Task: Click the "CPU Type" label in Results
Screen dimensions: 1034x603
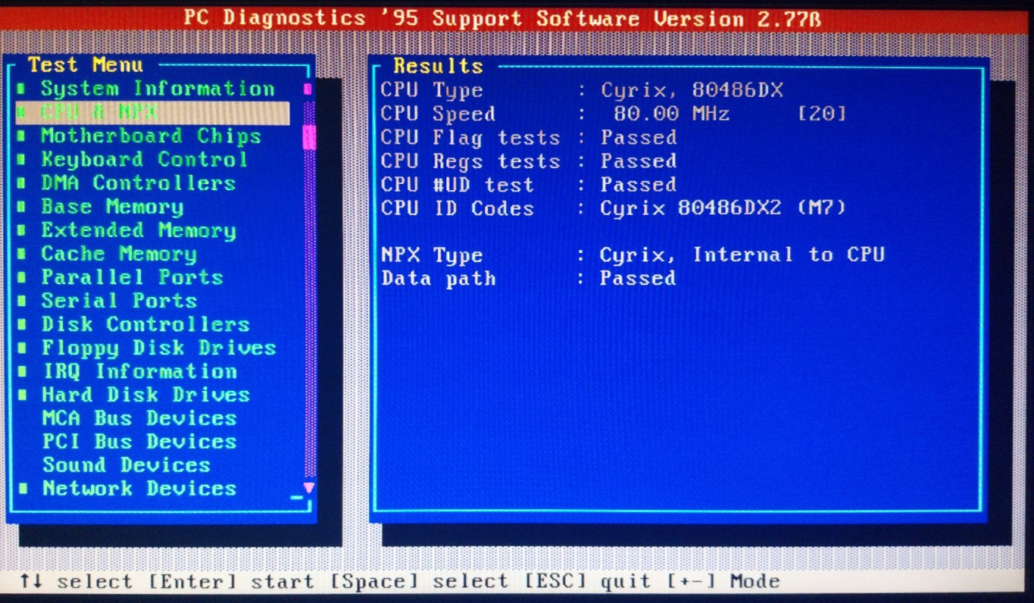Action: 432,91
